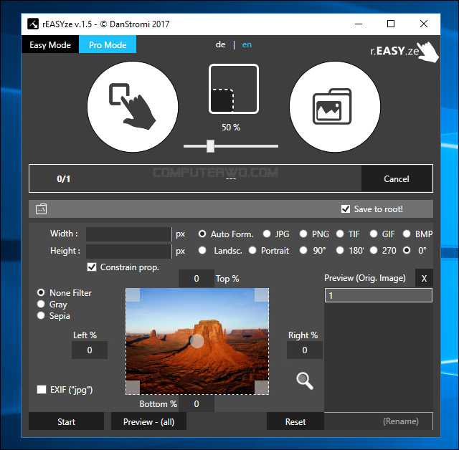Click the Bottom % value field
This screenshot has width=459, height=450.
click(197, 404)
